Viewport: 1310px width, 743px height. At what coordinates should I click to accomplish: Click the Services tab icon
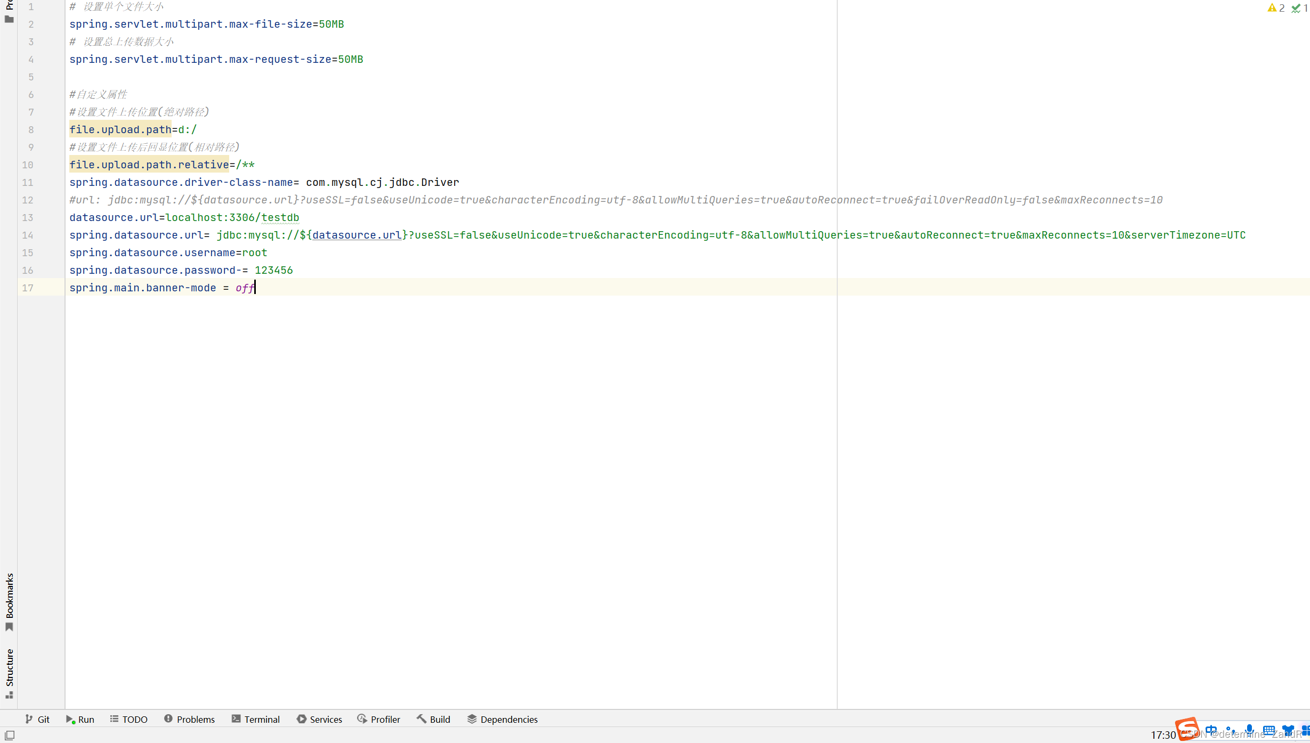[302, 718]
